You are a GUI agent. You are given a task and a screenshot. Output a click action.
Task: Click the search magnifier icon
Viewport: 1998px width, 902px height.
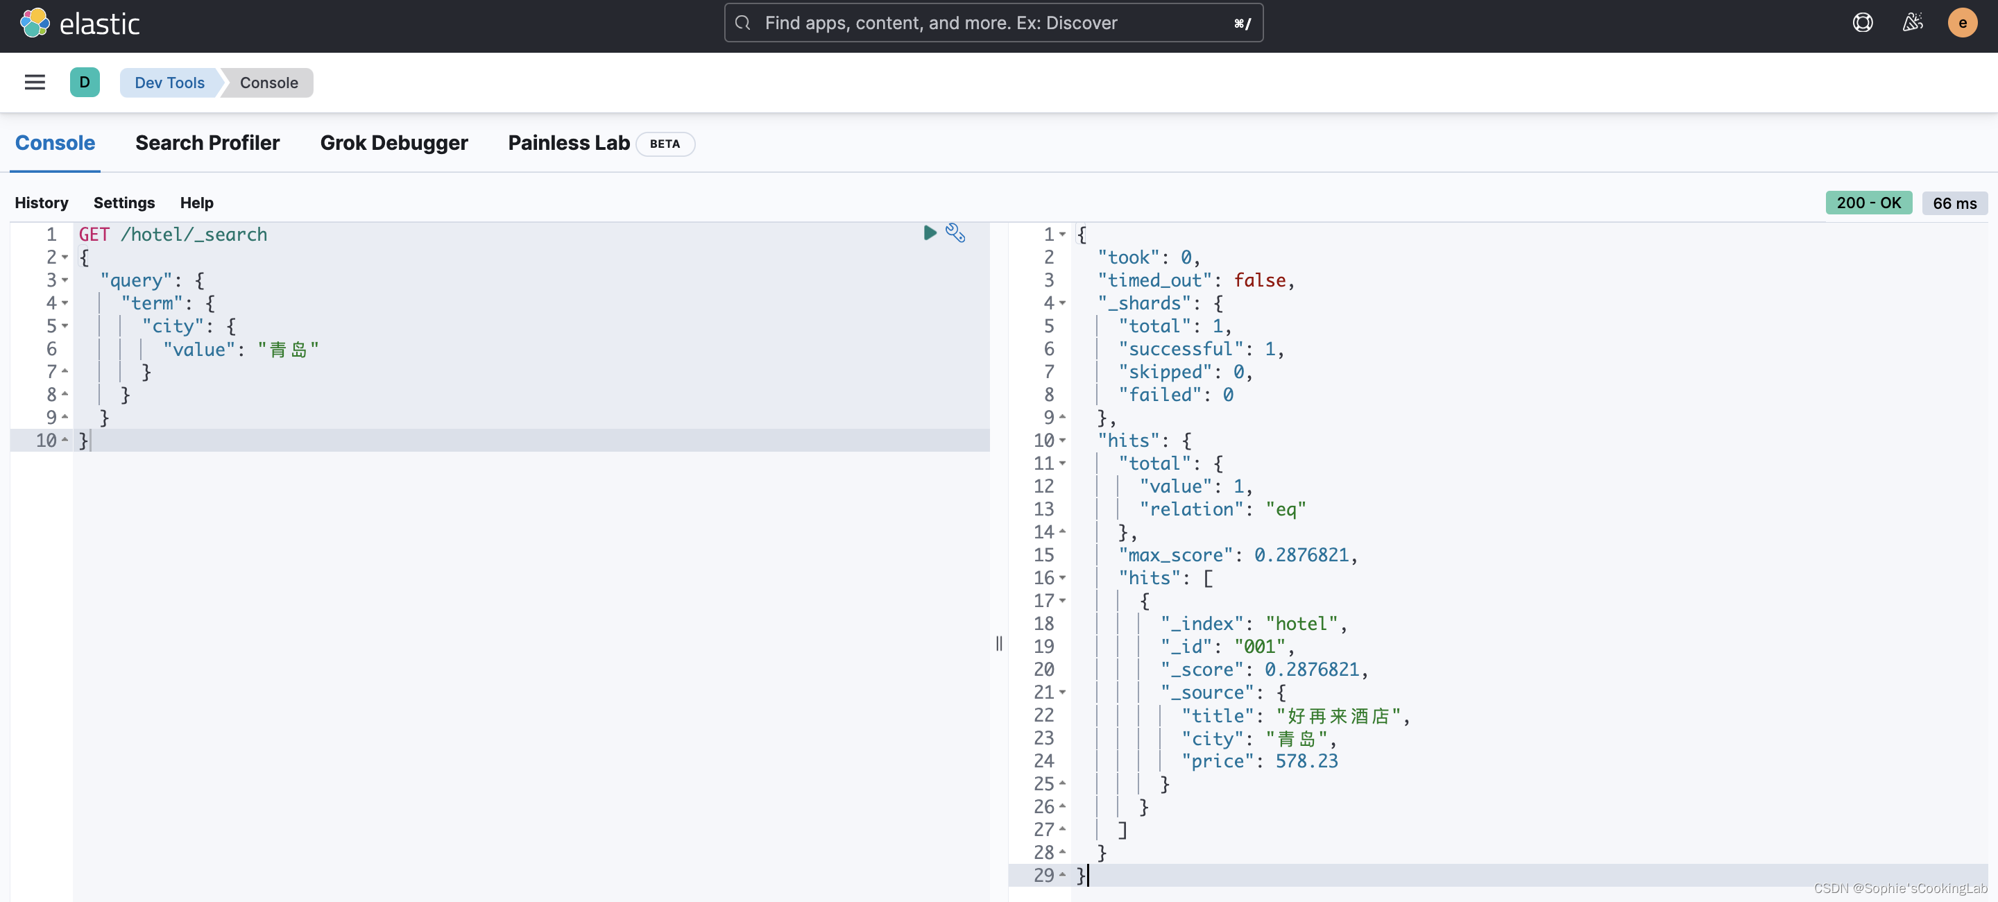(x=742, y=22)
